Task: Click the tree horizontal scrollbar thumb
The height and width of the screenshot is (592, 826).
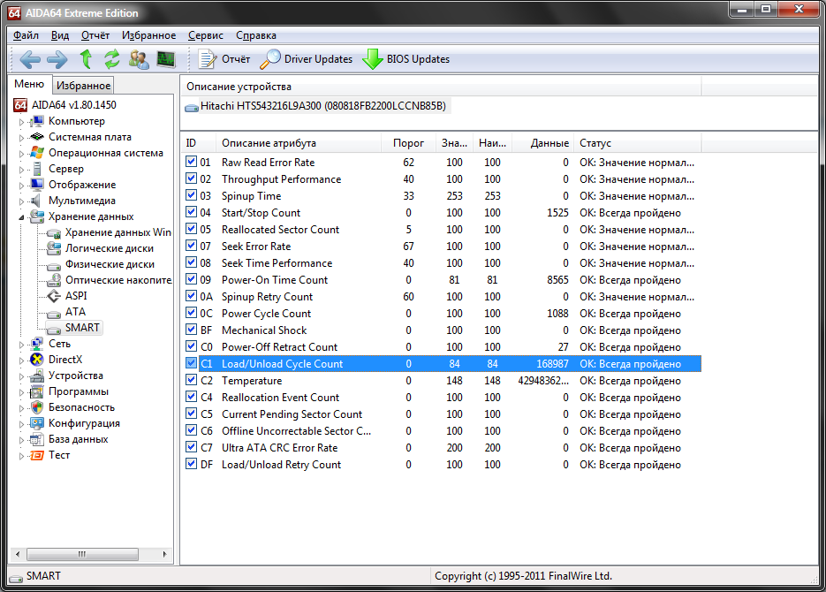Action: click(82, 554)
